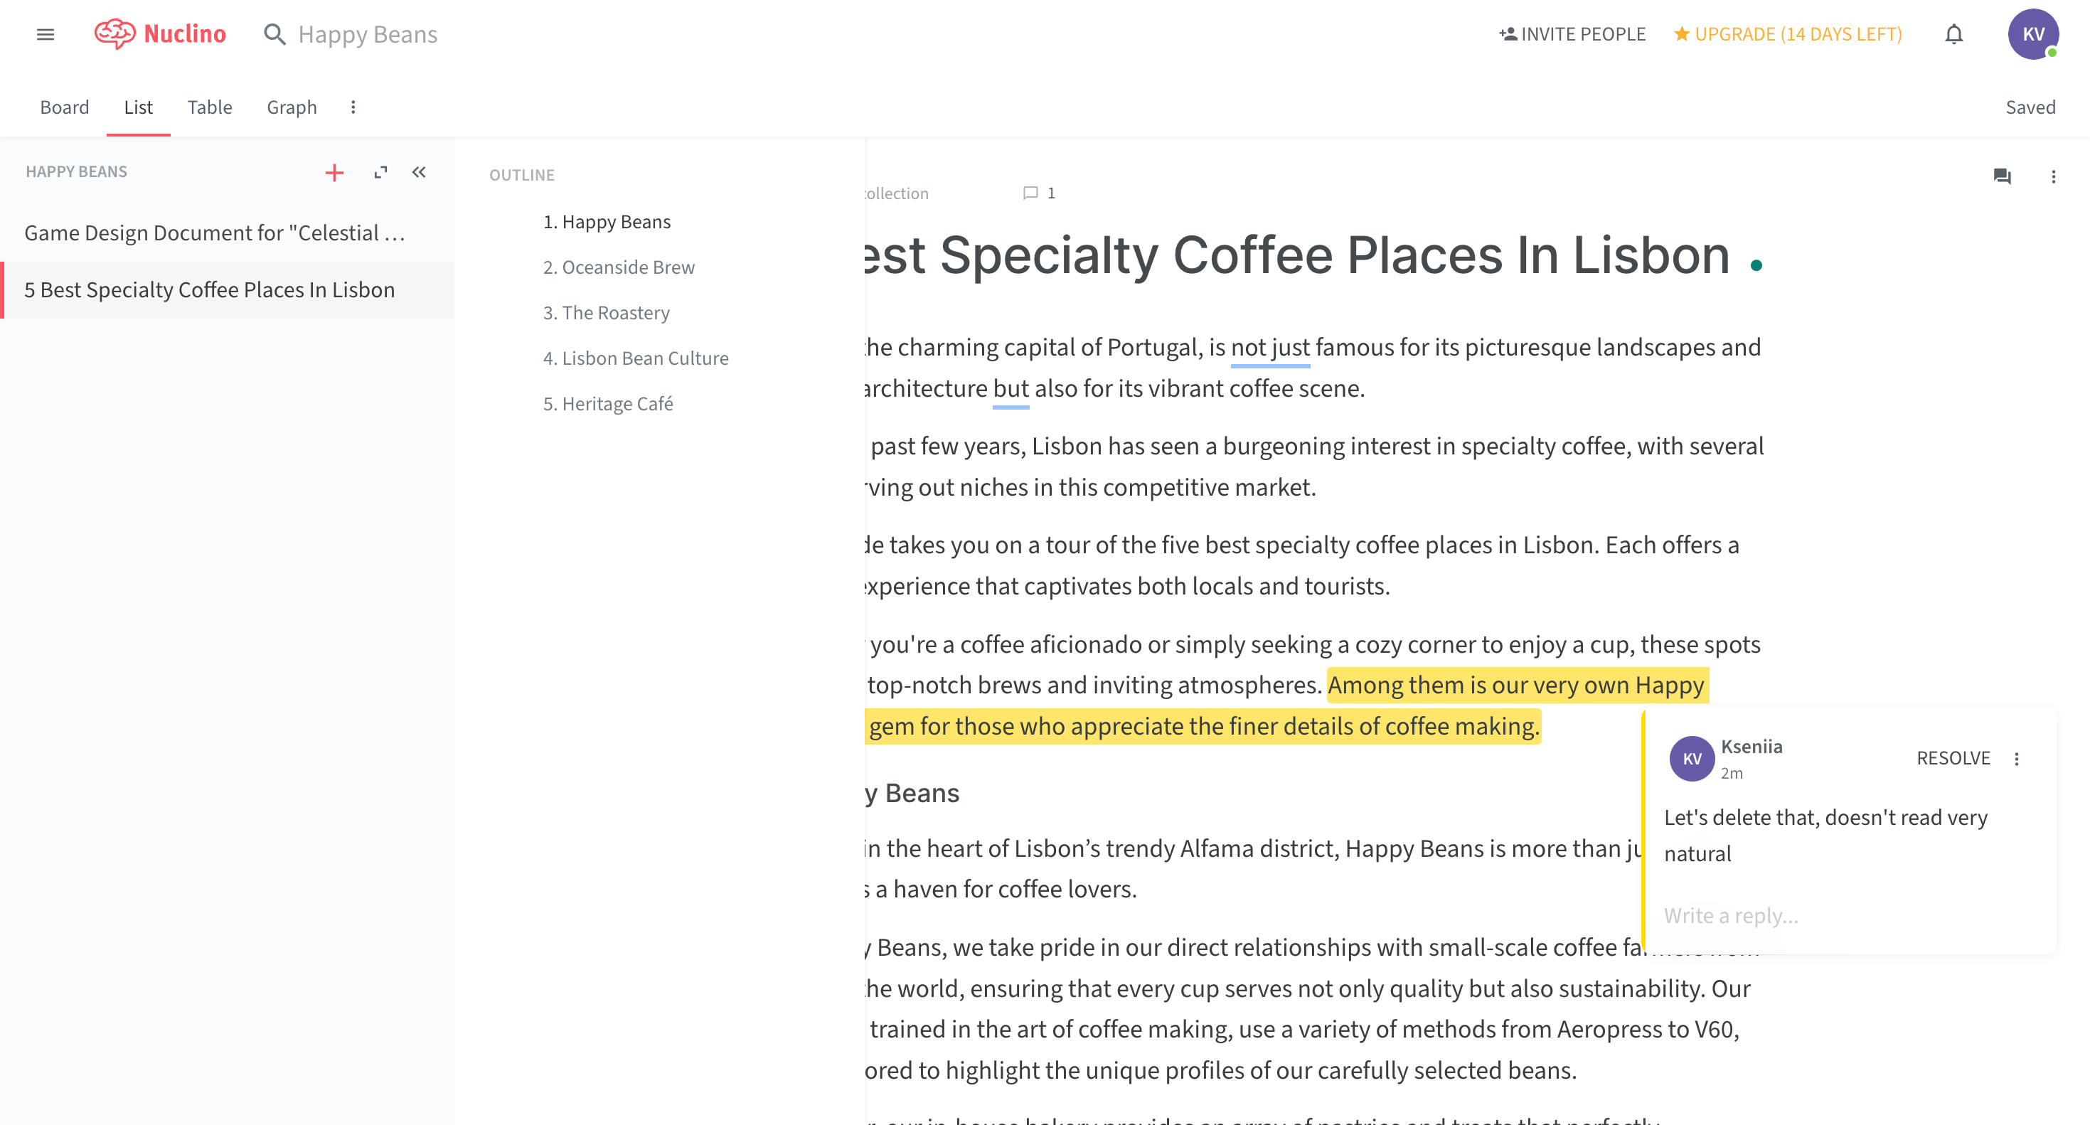Viewport: 2090px width, 1125px height.
Task: Select Heritage Café outline item
Action: [617, 403]
